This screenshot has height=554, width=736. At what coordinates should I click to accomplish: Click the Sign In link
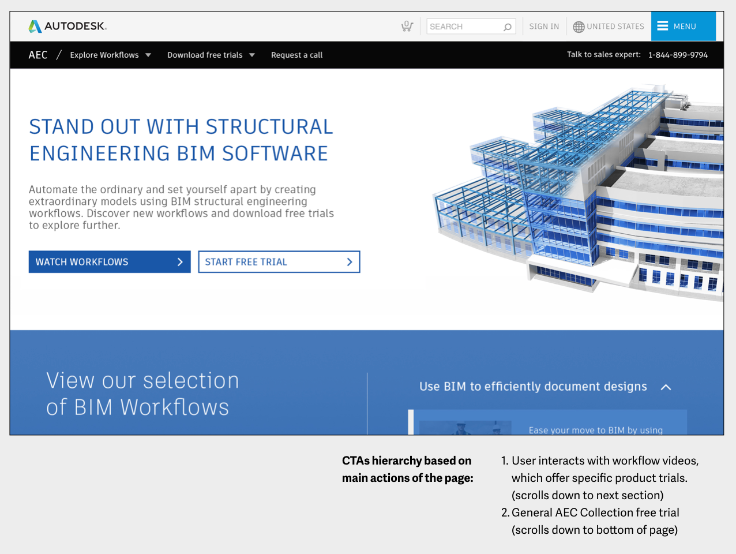[x=544, y=27]
